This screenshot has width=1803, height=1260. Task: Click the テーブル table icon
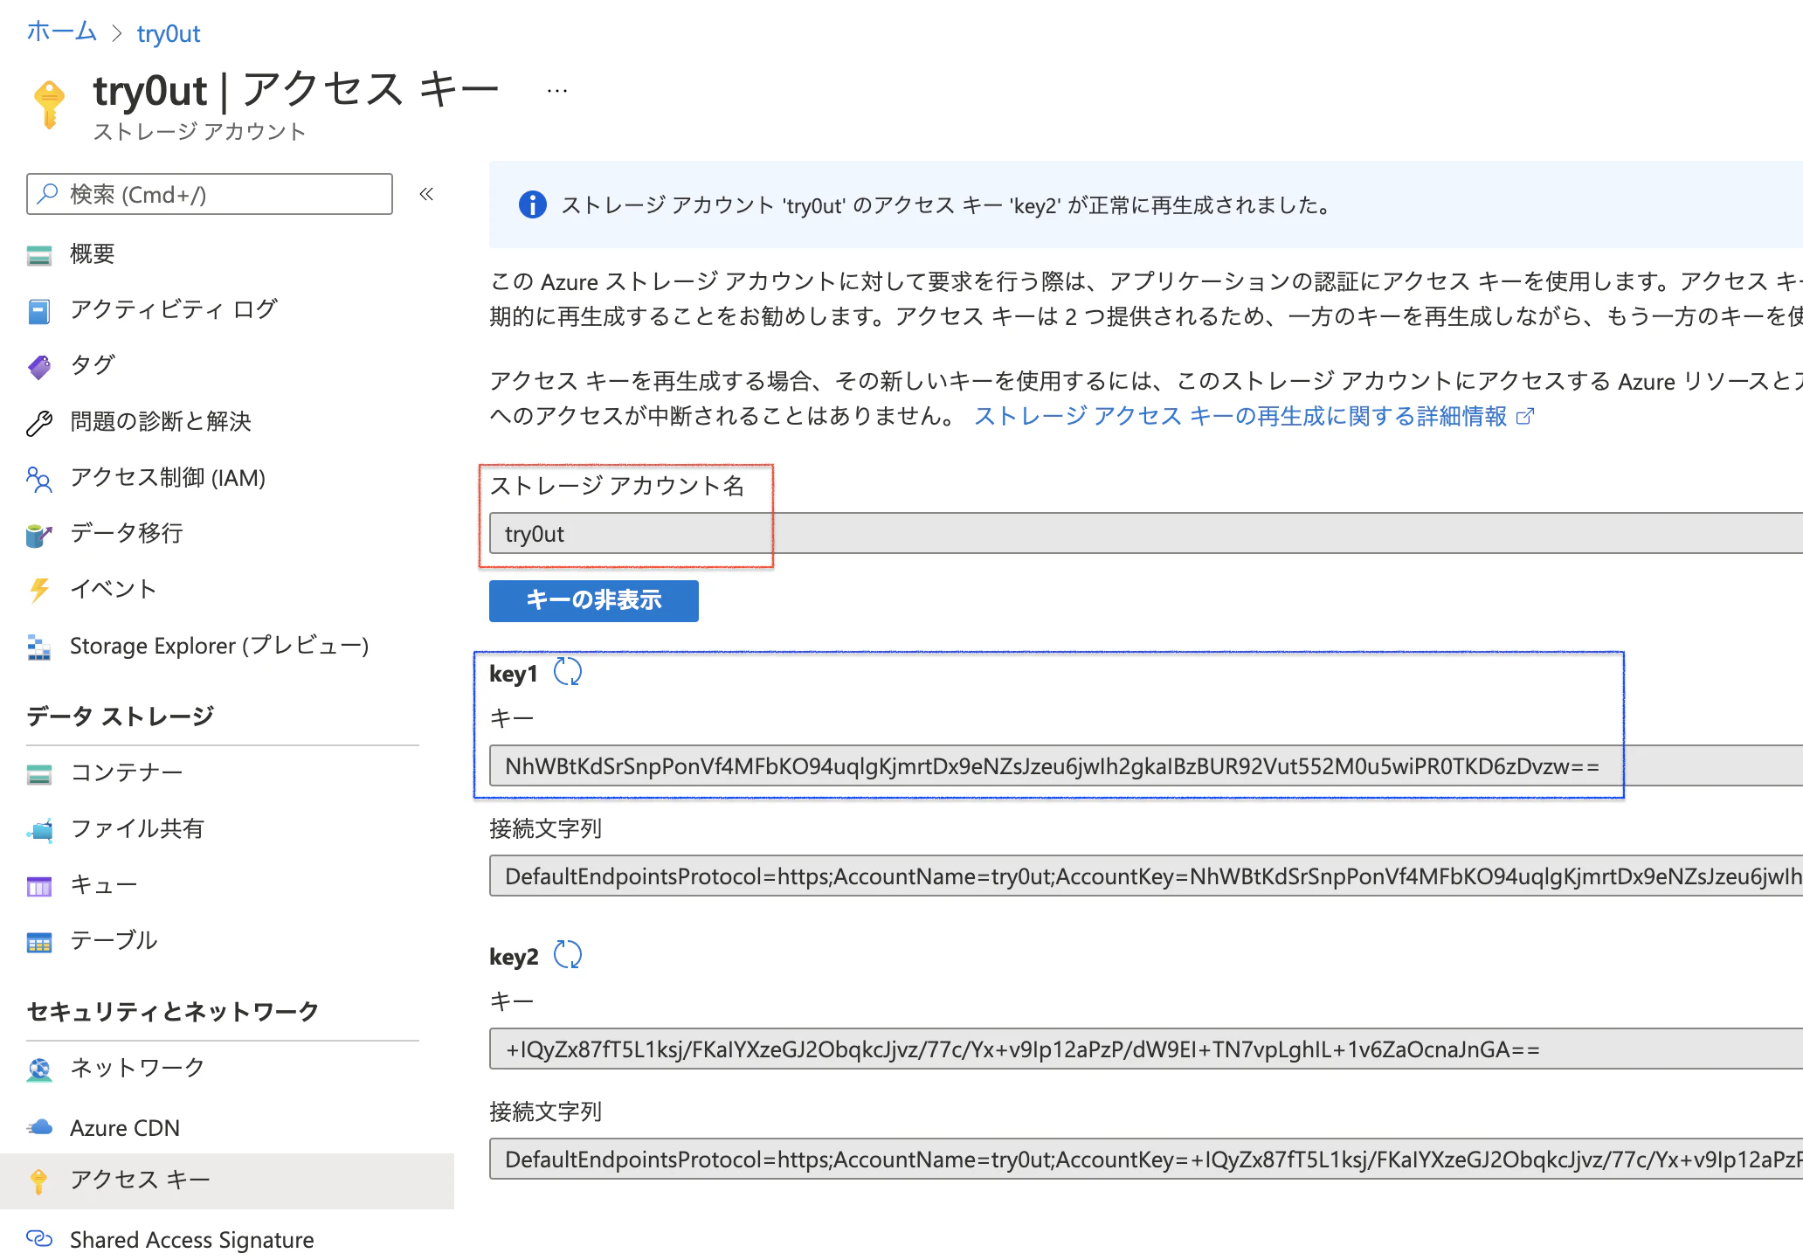point(39,943)
